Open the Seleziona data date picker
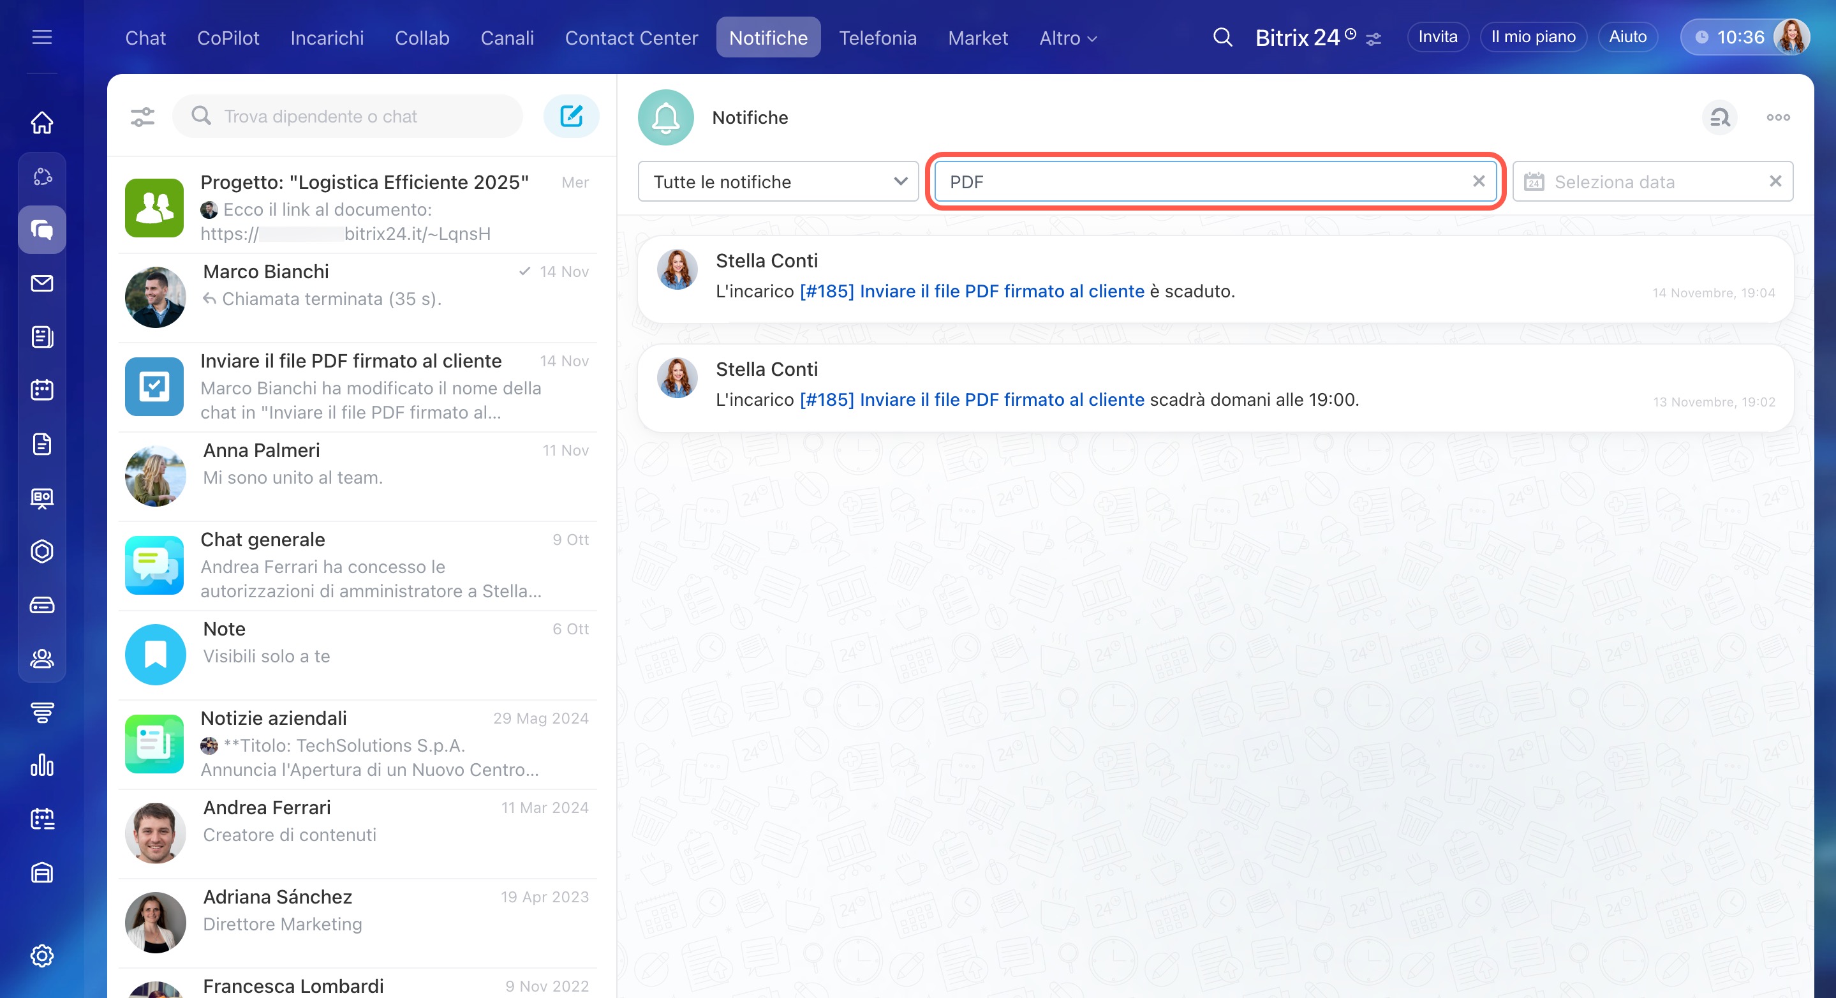Viewport: 1836px width, 998px height. coord(1640,182)
